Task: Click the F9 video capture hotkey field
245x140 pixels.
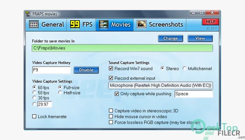Action: click(x=51, y=70)
